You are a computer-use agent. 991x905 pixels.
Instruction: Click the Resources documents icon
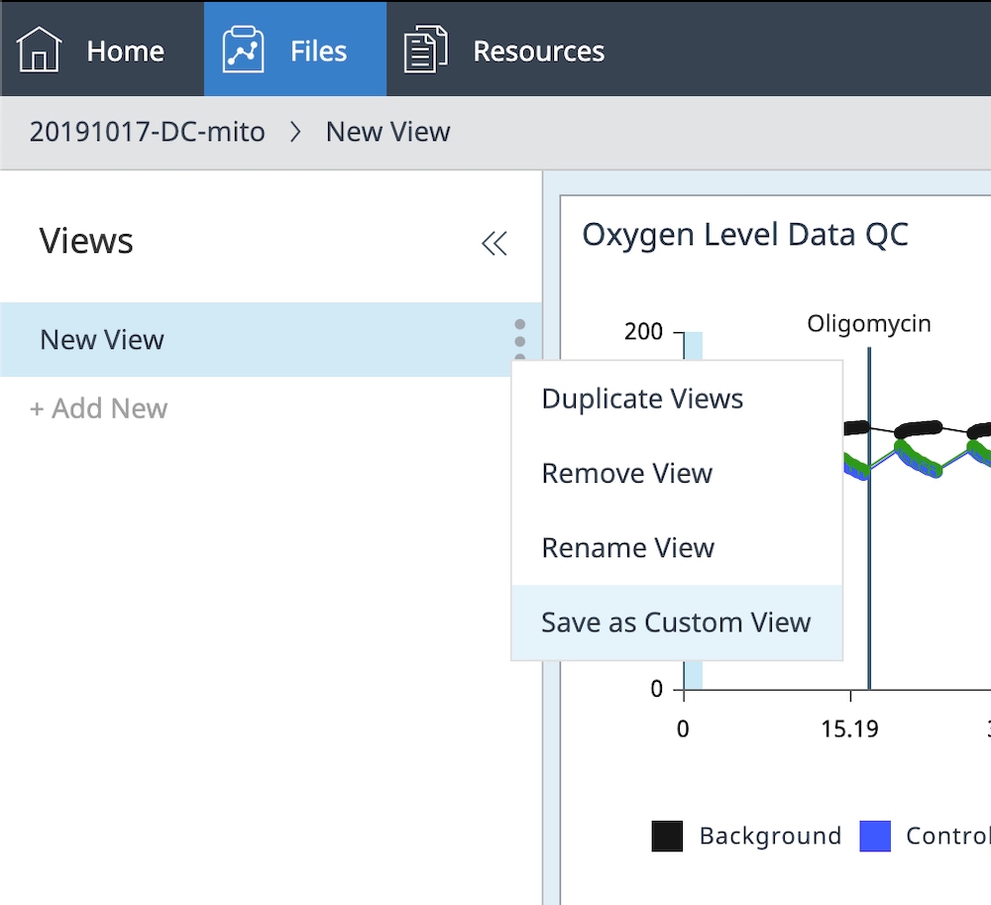425,50
